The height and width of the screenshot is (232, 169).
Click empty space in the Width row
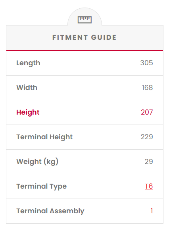click(88, 88)
